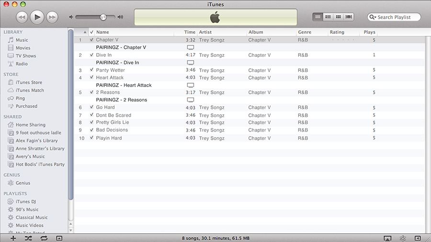Switch to album list view
The image size is (431, 242).
click(x=328, y=17)
